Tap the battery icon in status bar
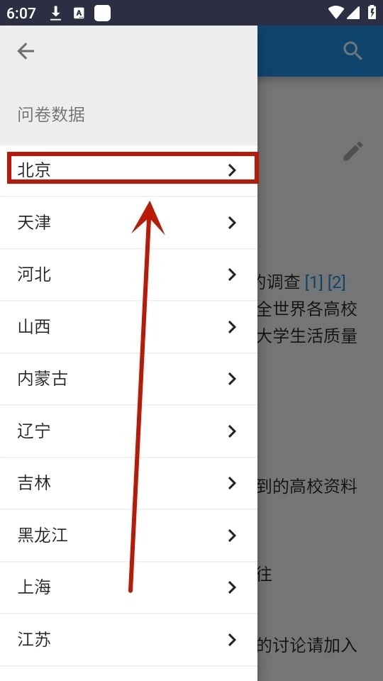383x681 pixels. (372, 13)
